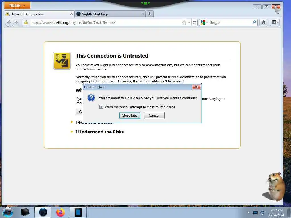The image size is (291, 218).
Task: Click the monitor icon in system tray
Action: pos(255,213)
